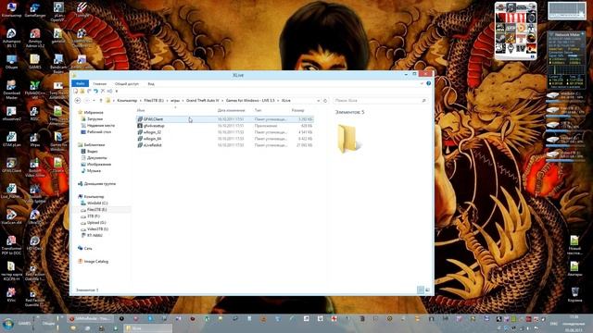This screenshot has width=593, height=333.
Task: Select Documents (Документы) library
Action: [x=95, y=158]
